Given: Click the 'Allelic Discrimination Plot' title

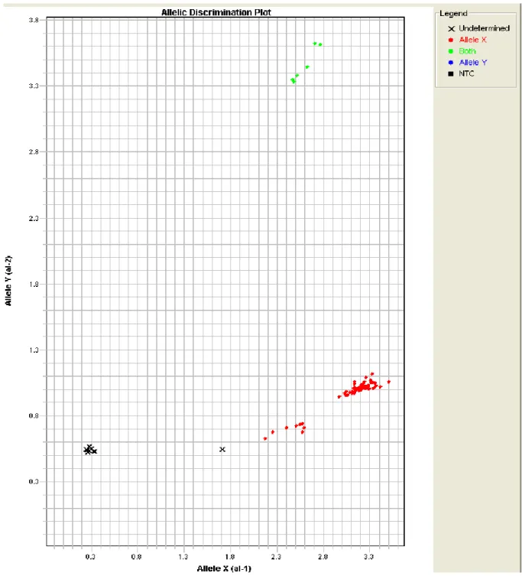Looking at the screenshot, I should pos(216,12).
